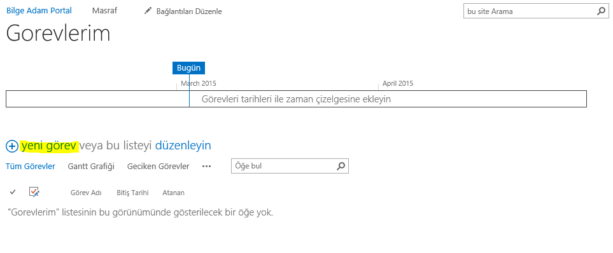Click the Gorevlerim page title
This screenshot has width=613, height=253.
(59, 33)
